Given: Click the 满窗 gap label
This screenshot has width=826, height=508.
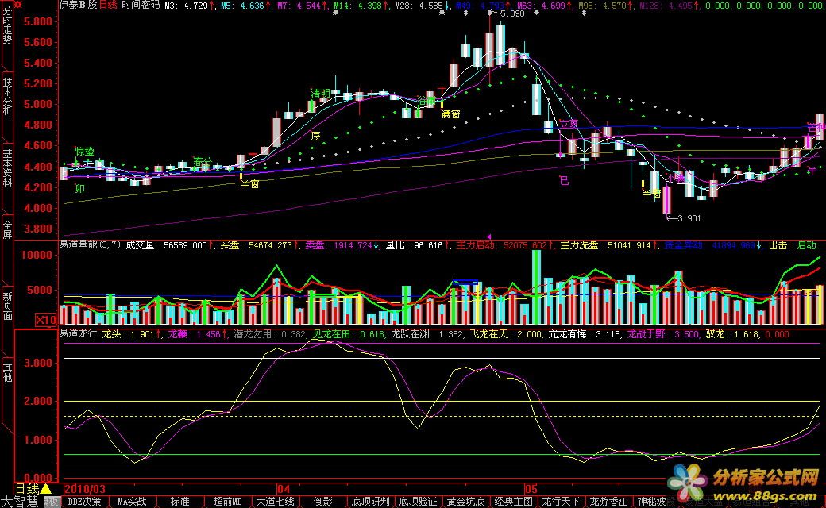Looking at the screenshot, I should click(x=450, y=114).
